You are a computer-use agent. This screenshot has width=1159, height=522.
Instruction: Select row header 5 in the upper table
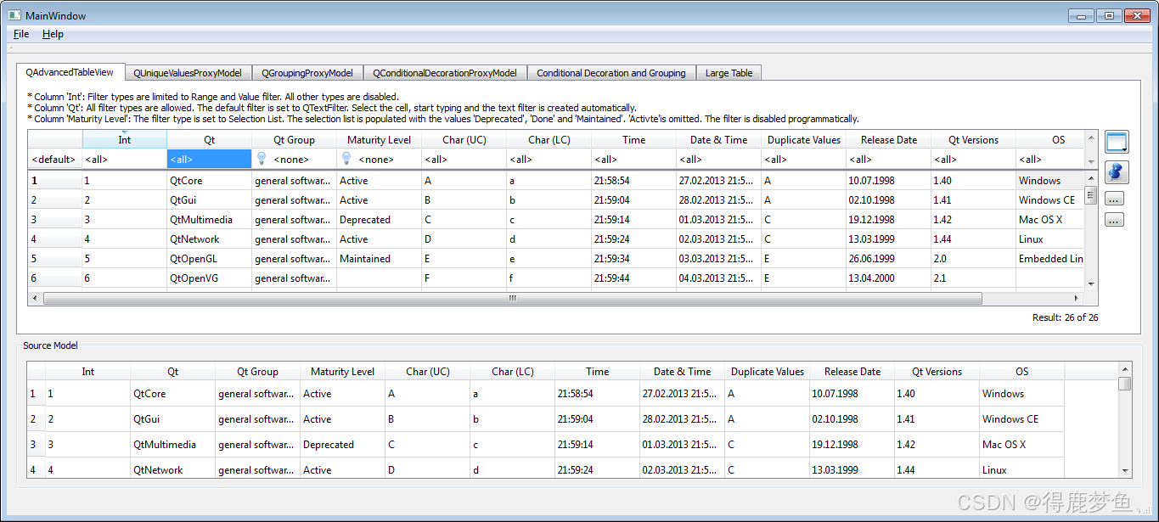(x=54, y=259)
